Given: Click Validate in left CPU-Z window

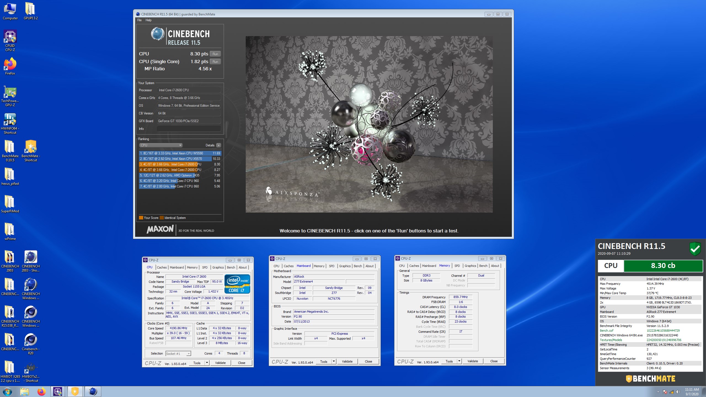Looking at the screenshot, I should pyautogui.click(x=220, y=363).
